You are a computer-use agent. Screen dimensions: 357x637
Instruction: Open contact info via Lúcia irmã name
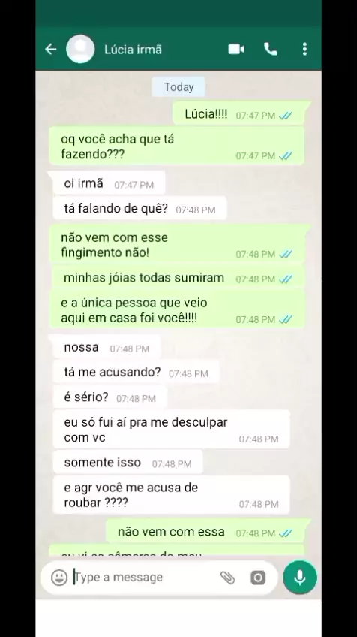133,50
